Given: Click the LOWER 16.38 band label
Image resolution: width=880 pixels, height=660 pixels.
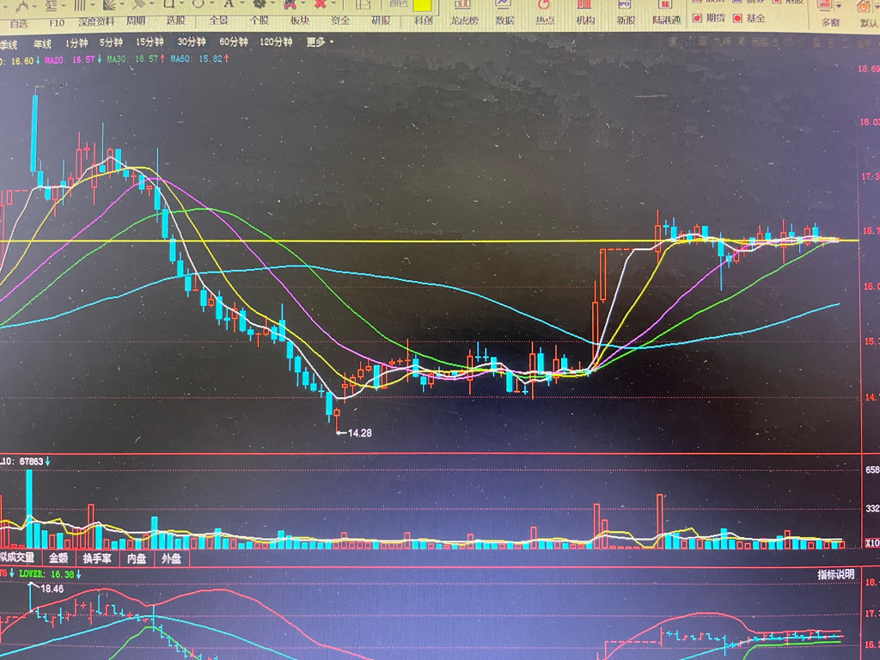Looking at the screenshot, I should point(49,574).
